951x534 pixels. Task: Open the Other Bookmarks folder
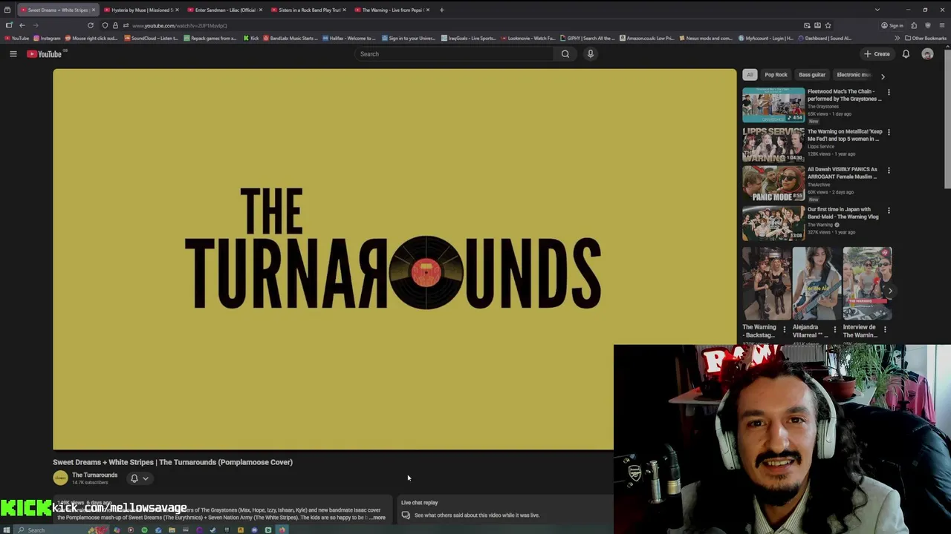pos(926,38)
